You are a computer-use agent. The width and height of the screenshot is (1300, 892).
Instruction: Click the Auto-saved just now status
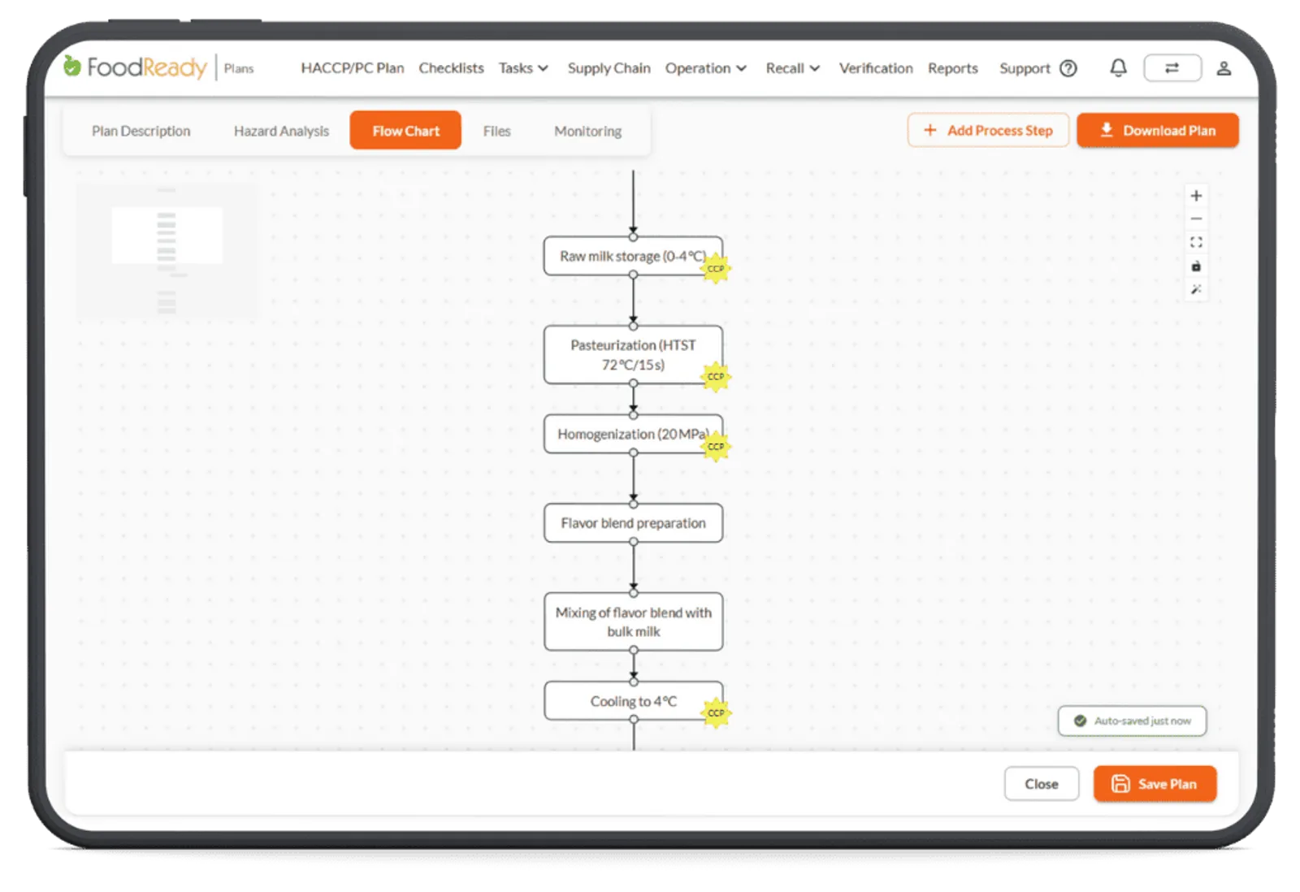(x=1132, y=721)
